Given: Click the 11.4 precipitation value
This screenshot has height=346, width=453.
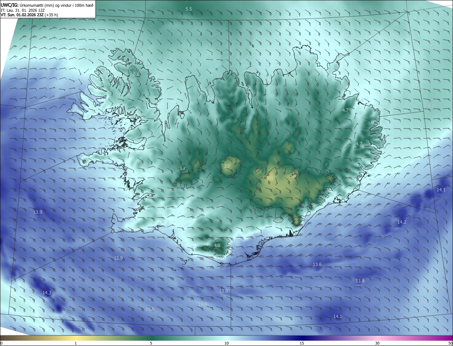Looking at the screenshot, I should tap(202, 304).
